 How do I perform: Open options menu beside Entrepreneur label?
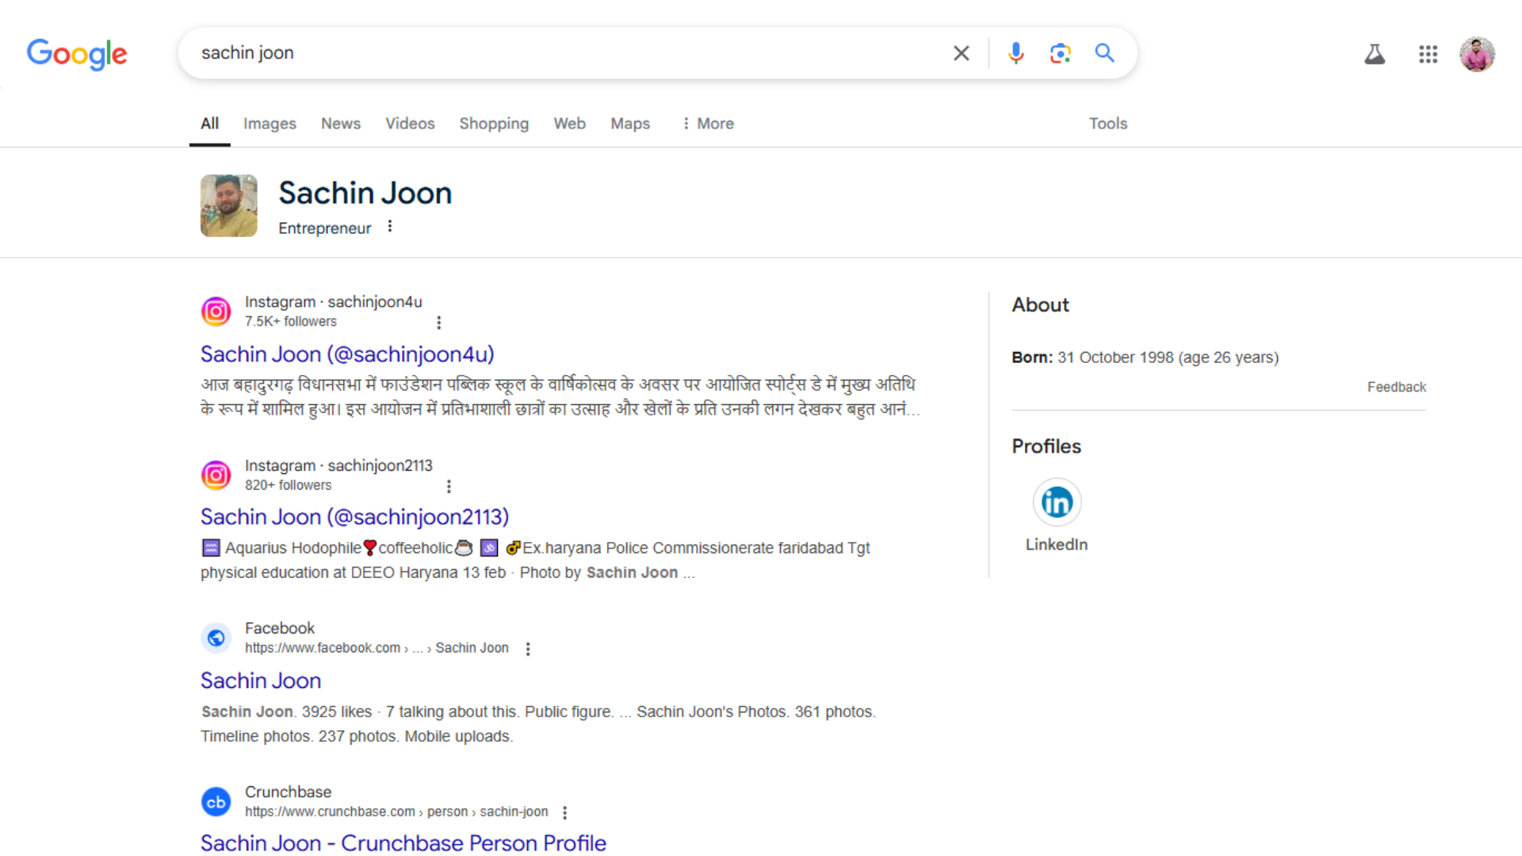(390, 227)
